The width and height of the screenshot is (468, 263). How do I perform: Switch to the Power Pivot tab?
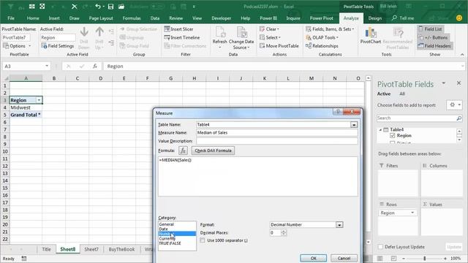point(321,18)
